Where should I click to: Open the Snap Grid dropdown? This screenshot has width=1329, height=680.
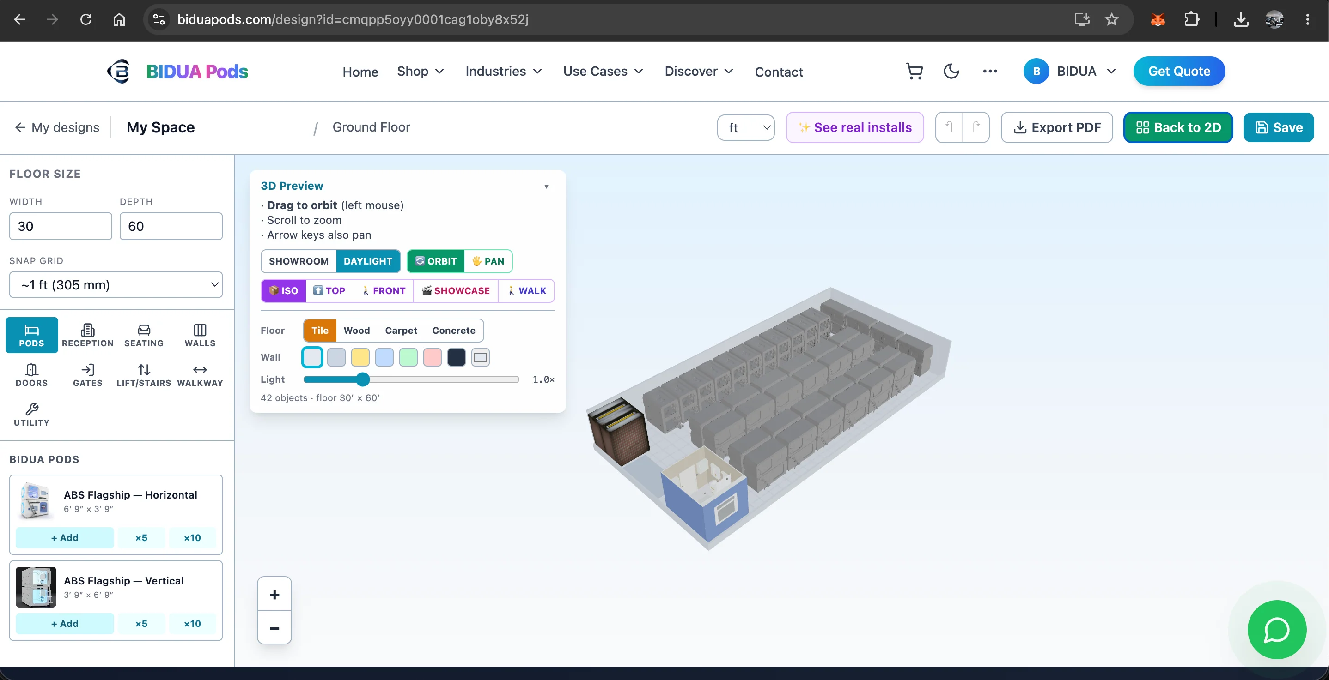pyautogui.click(x=116, y=284)
